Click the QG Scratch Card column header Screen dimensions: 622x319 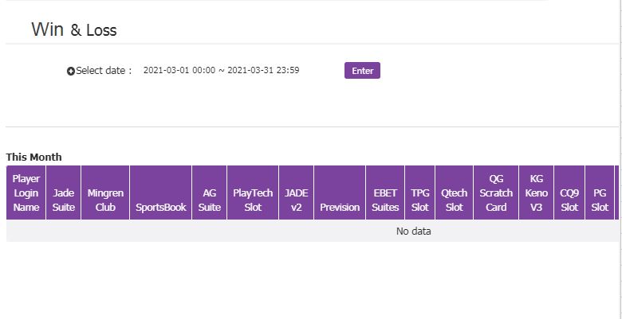click(x=496, y=193)
